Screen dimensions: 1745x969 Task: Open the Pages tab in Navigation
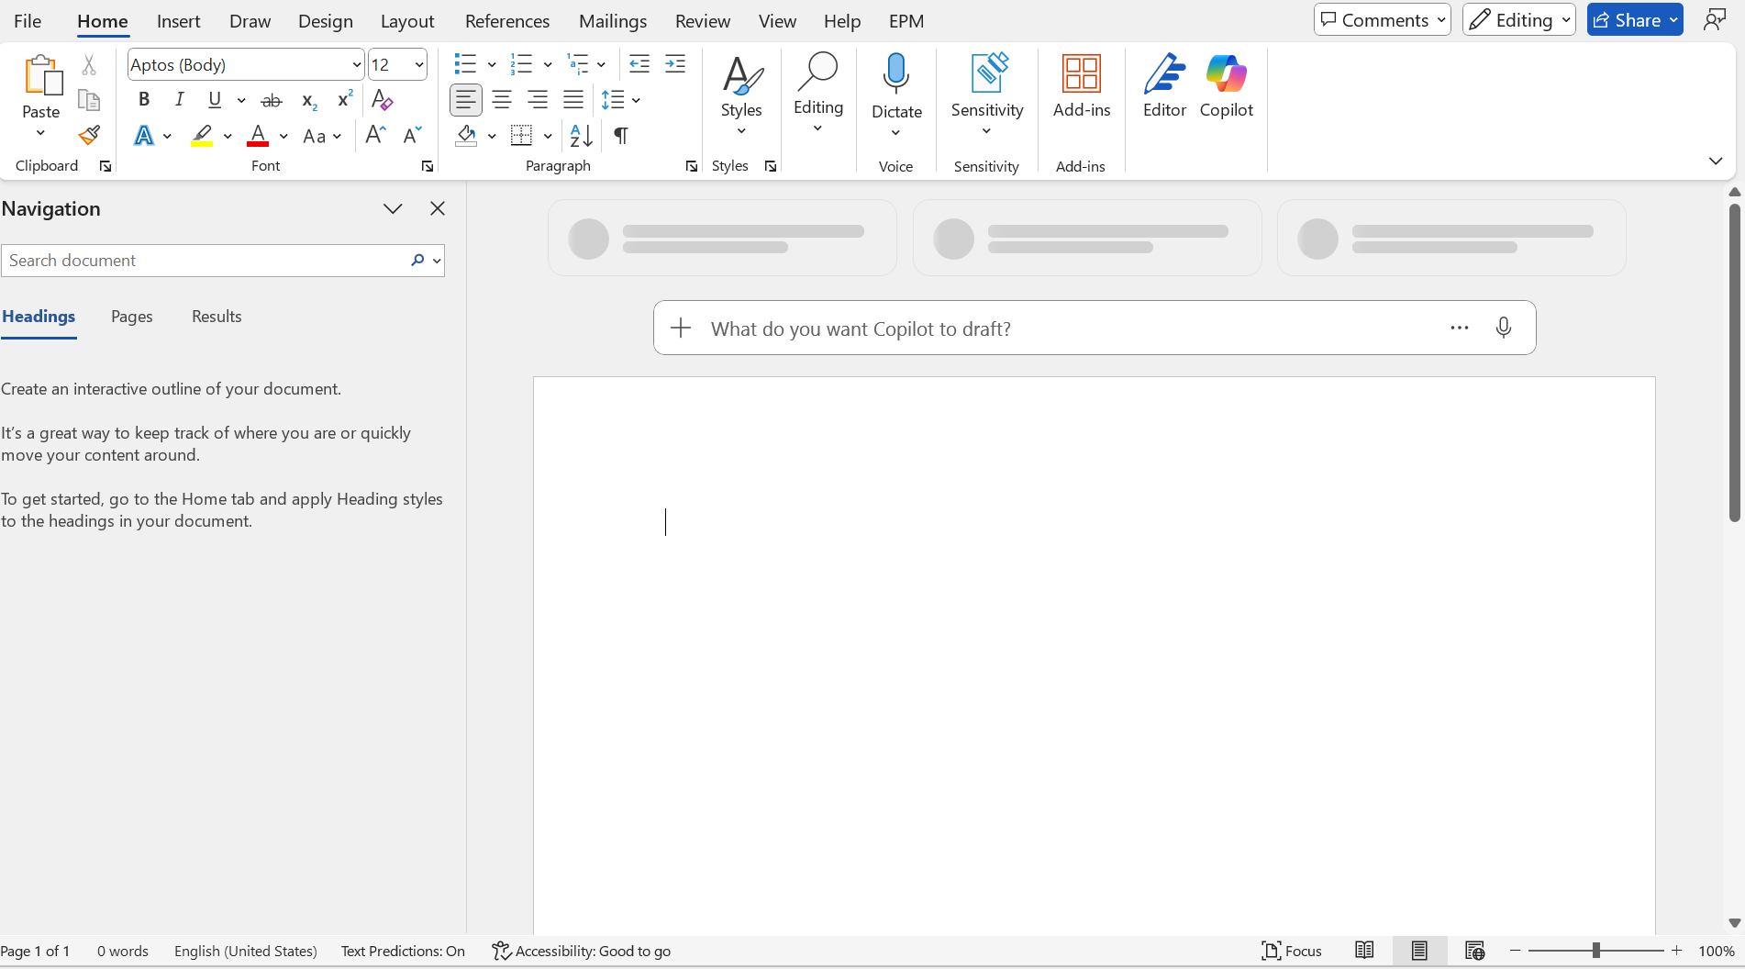(132, 317)
